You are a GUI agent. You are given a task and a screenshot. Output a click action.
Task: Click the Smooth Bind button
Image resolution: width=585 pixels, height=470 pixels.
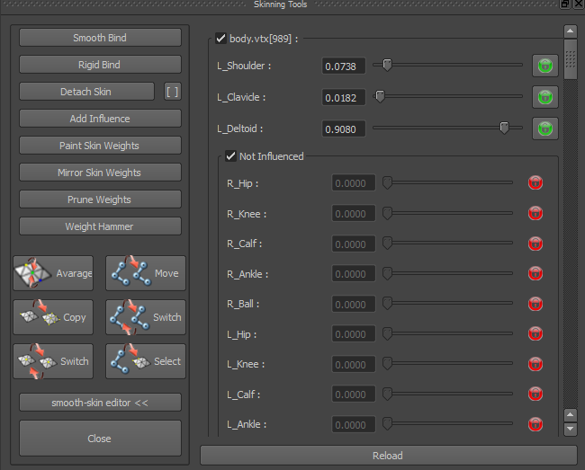click(100, 37)
